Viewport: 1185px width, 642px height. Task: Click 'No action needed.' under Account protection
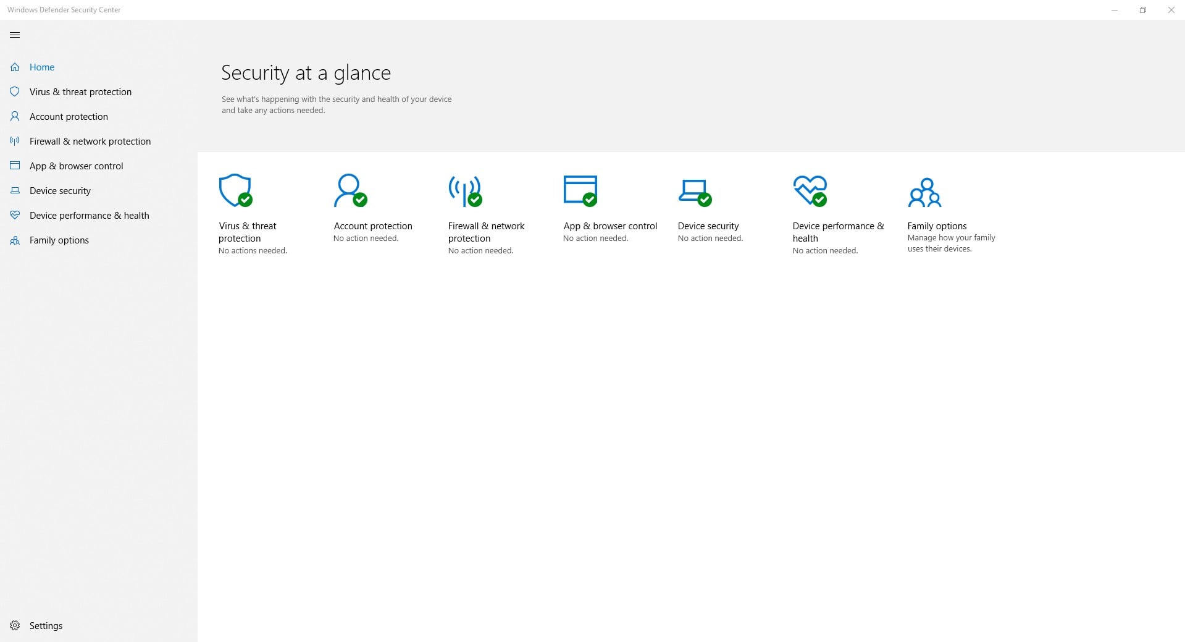366,239
